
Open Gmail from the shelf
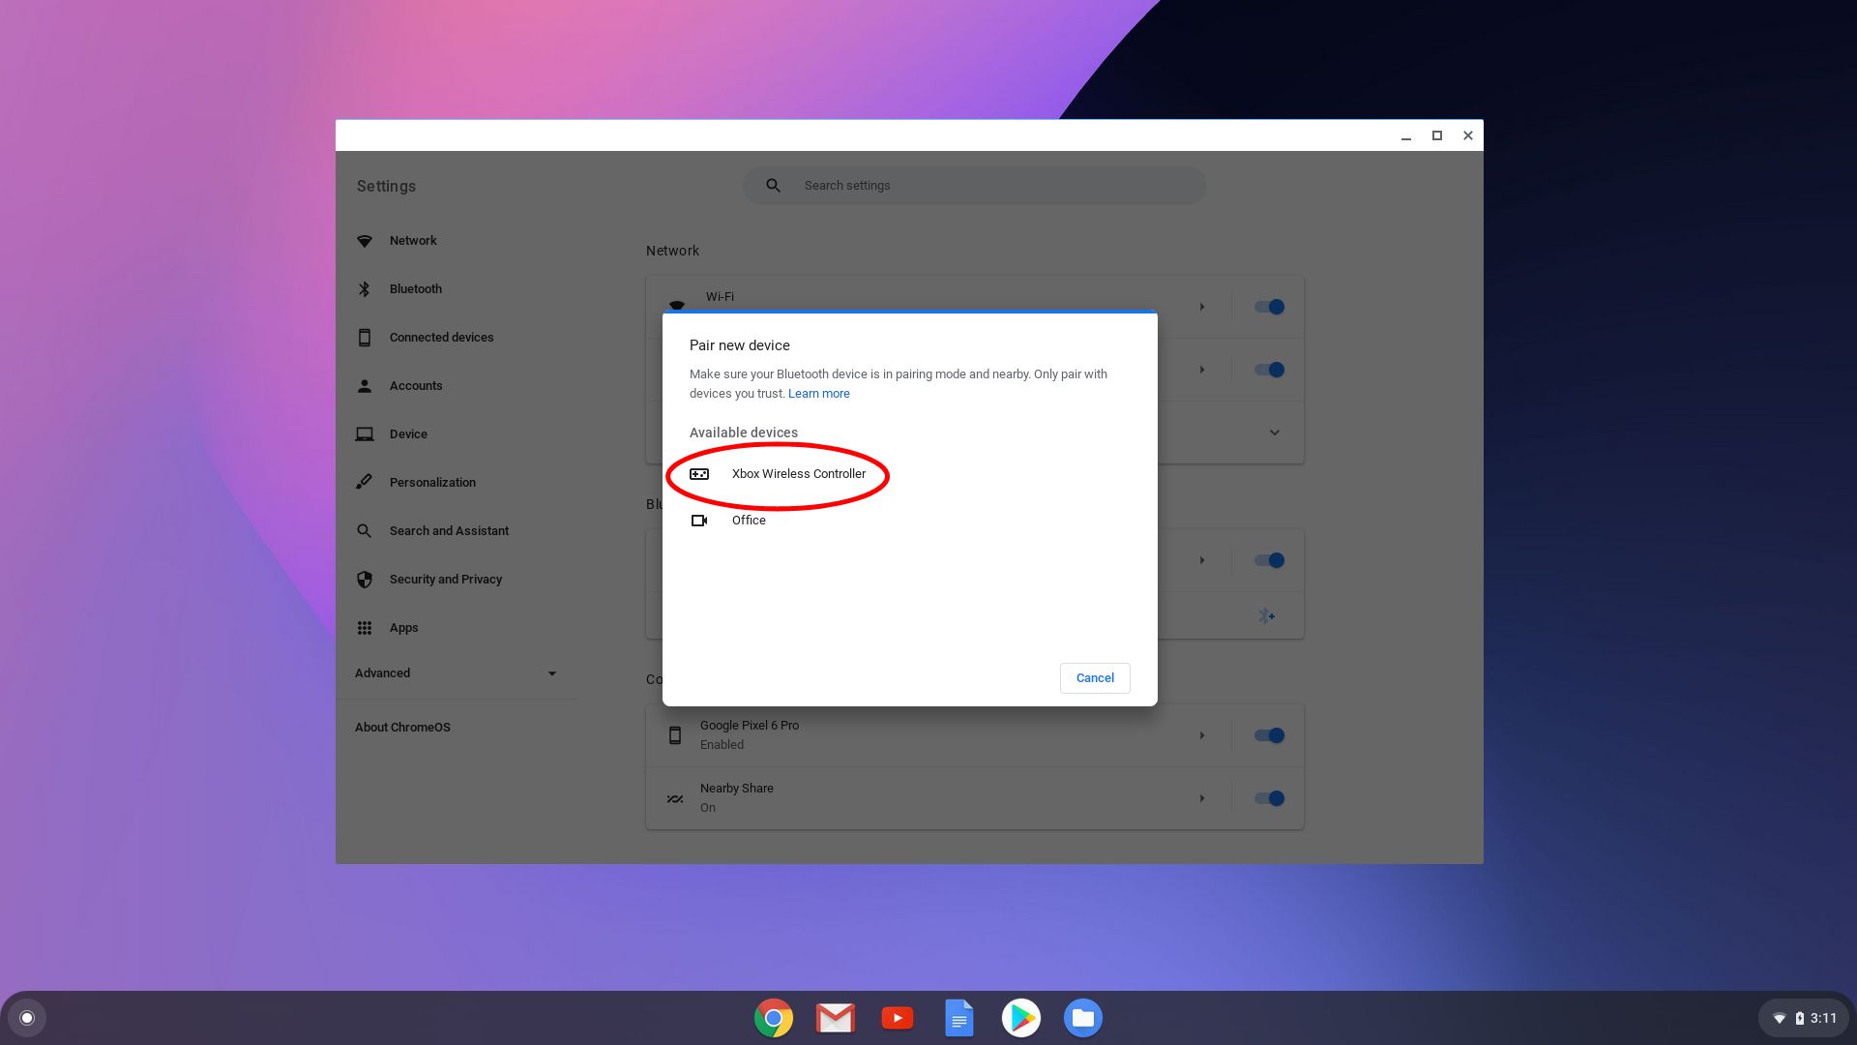click(836, 1018)
